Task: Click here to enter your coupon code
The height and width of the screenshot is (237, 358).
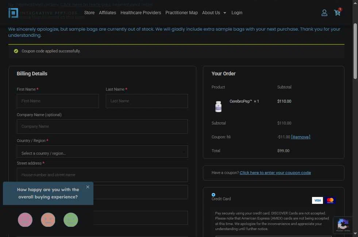Action: coord(275,173)
